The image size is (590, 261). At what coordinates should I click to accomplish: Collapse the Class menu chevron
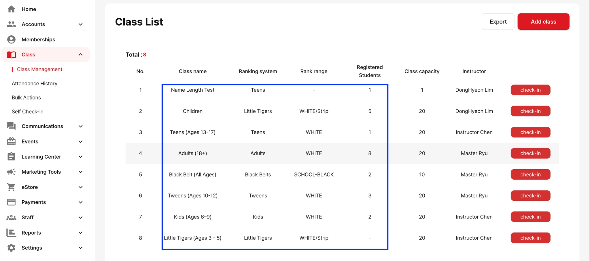pyautogui.click(x=81, y=55)
